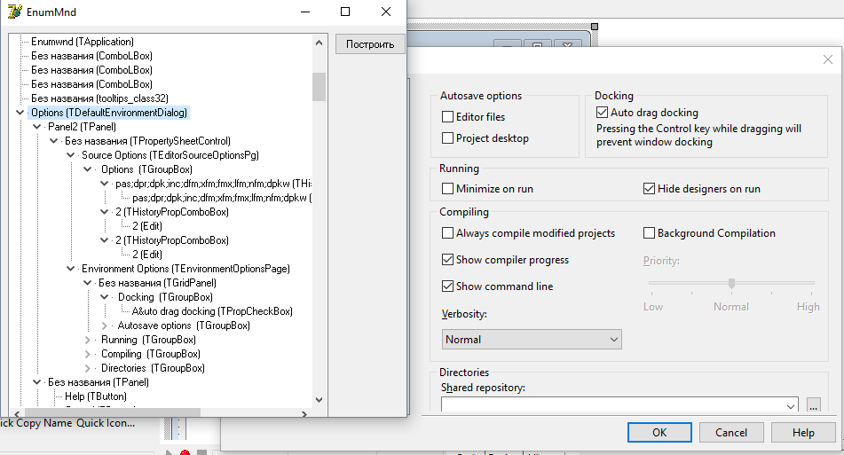This screenshot has height=455, width=844.
Task: Minimize the EnumWnd window
Action: coord(305,12)
